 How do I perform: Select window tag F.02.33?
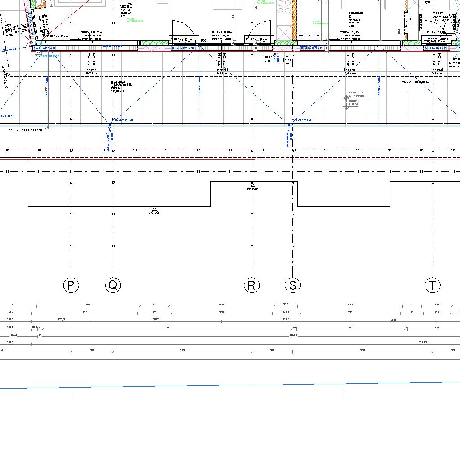click(x=350, y=70)
